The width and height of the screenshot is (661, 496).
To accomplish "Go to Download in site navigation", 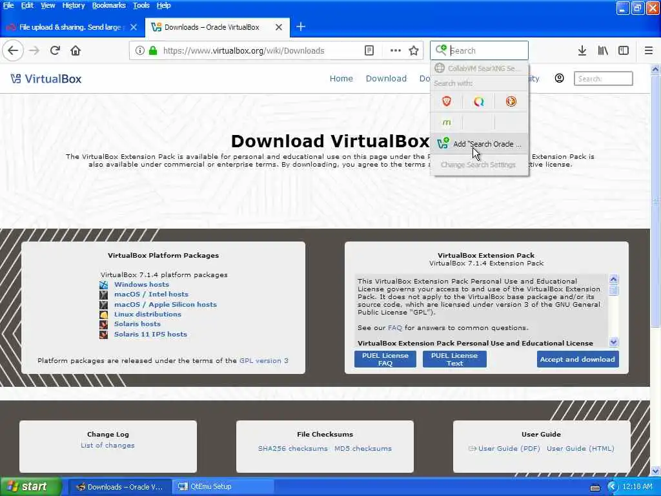I will (x=386, y=78).
